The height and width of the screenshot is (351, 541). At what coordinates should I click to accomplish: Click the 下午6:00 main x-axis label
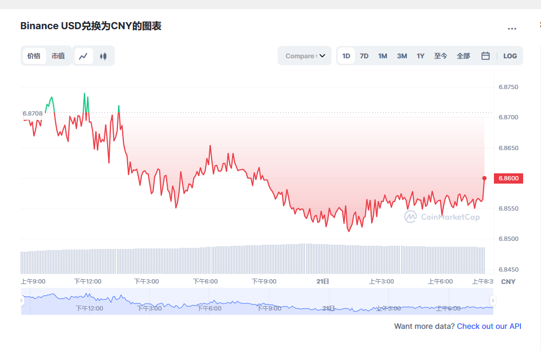(205, 281)
